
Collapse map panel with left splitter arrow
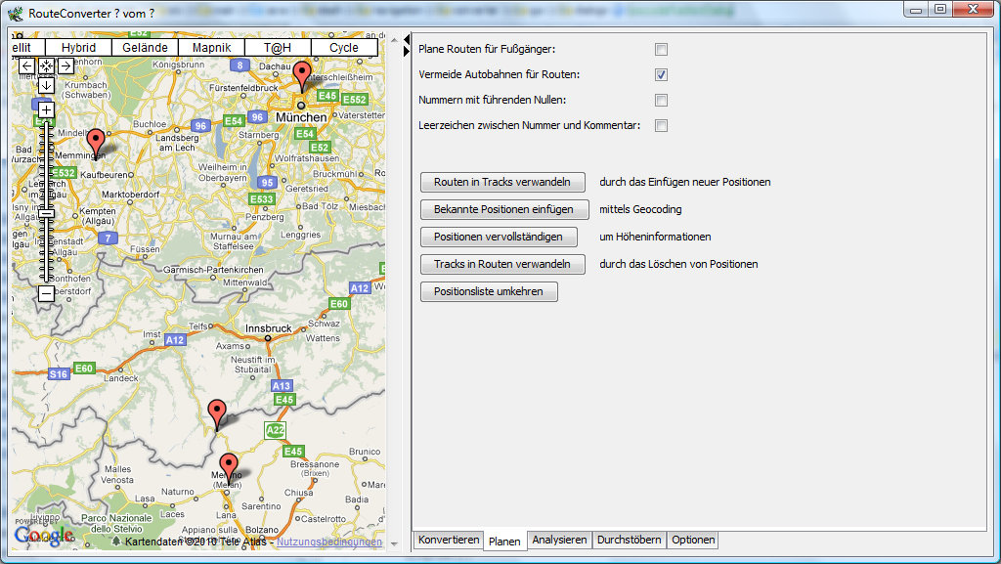pyautogui.click(x=406, y=38)
